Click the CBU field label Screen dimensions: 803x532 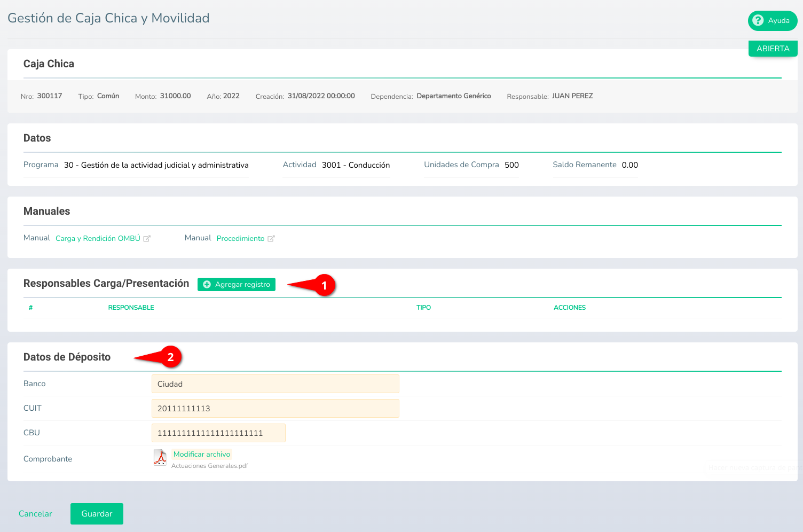32,433
